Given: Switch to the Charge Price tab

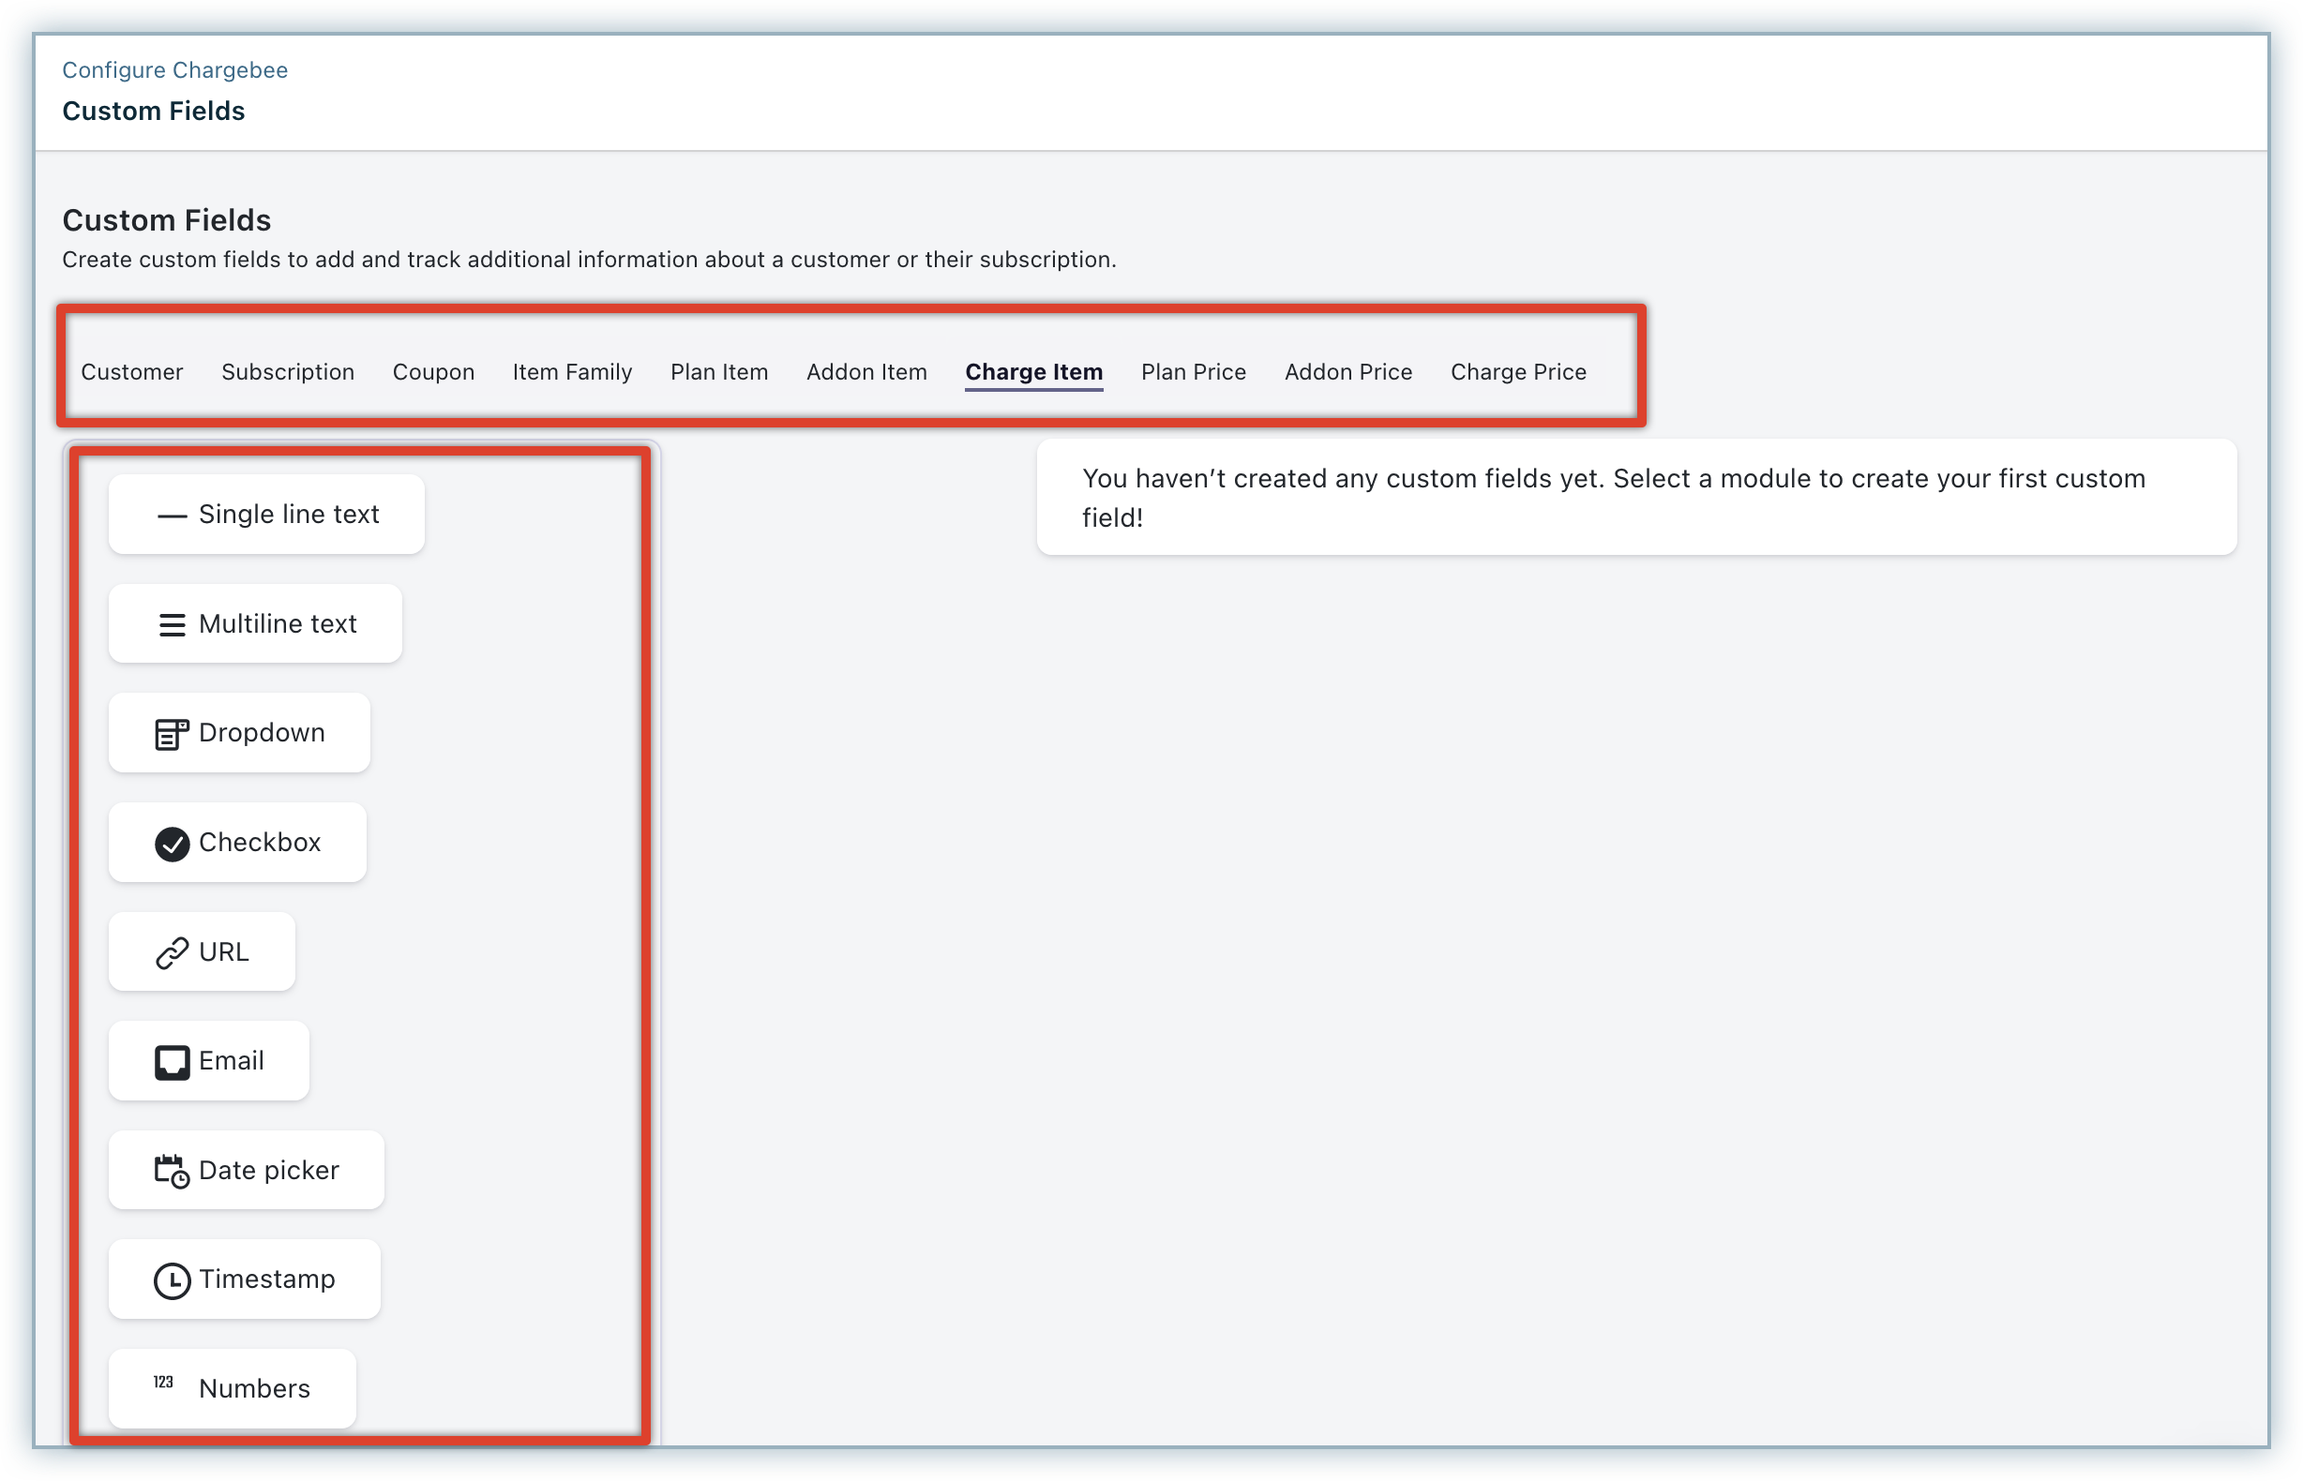Looking at the screenshot, I should tap(1518, 372).
